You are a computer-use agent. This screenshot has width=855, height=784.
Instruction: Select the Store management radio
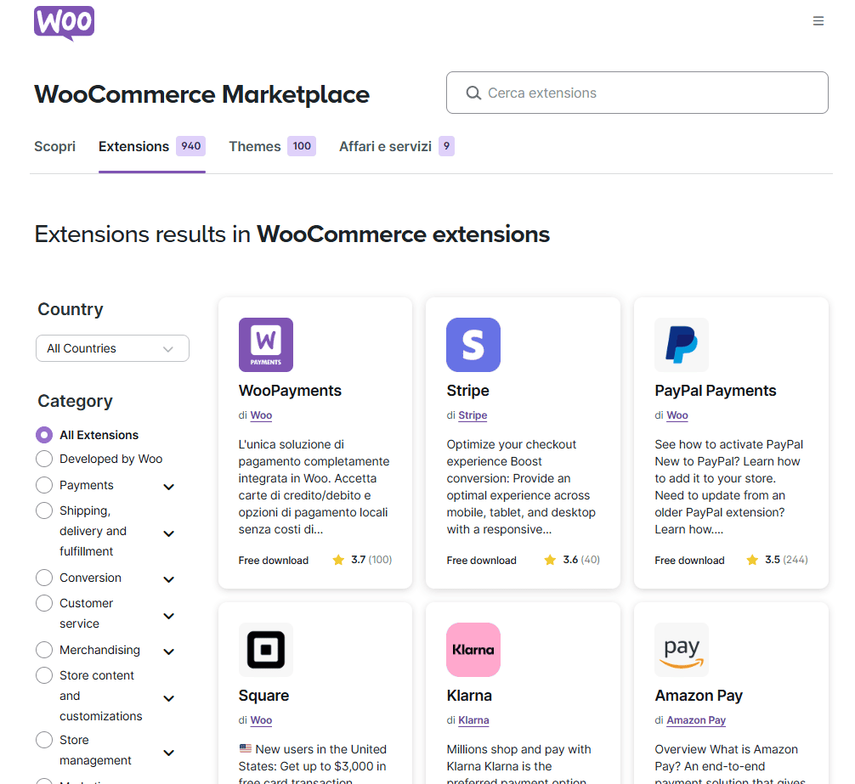point(44,740)
